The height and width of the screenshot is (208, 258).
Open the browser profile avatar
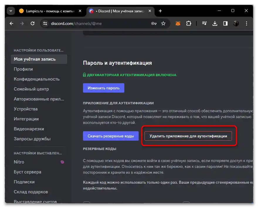[x=236, y=23]
